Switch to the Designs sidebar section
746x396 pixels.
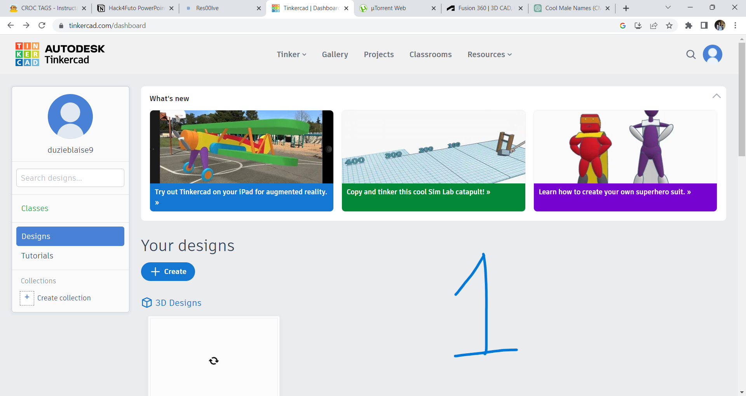(x=70, y=236)
